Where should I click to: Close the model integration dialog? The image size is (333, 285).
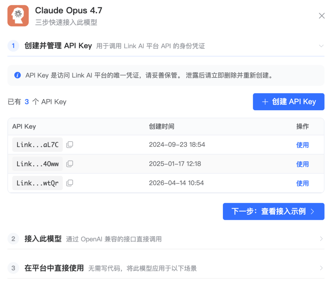[322, 16]
